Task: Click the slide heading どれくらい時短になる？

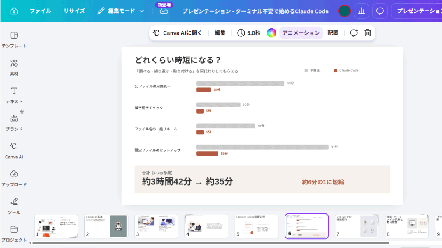Action: tap(178, 60)
